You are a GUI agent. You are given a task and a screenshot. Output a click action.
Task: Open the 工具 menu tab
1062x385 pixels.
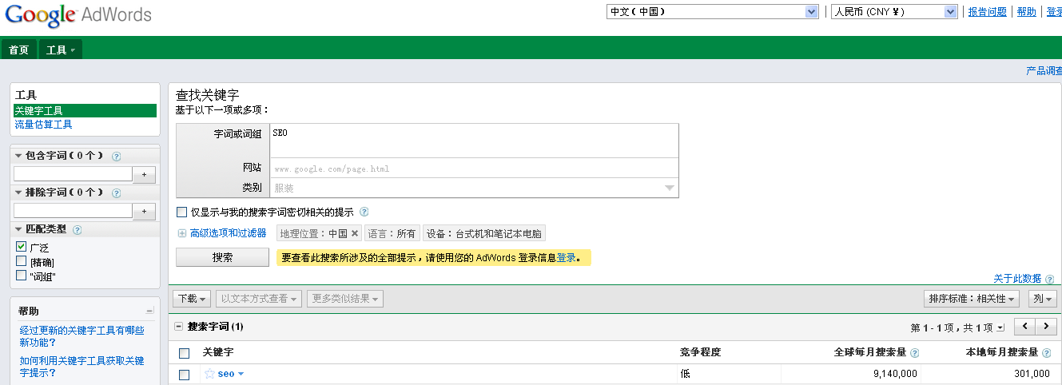(x=60, y=50)
